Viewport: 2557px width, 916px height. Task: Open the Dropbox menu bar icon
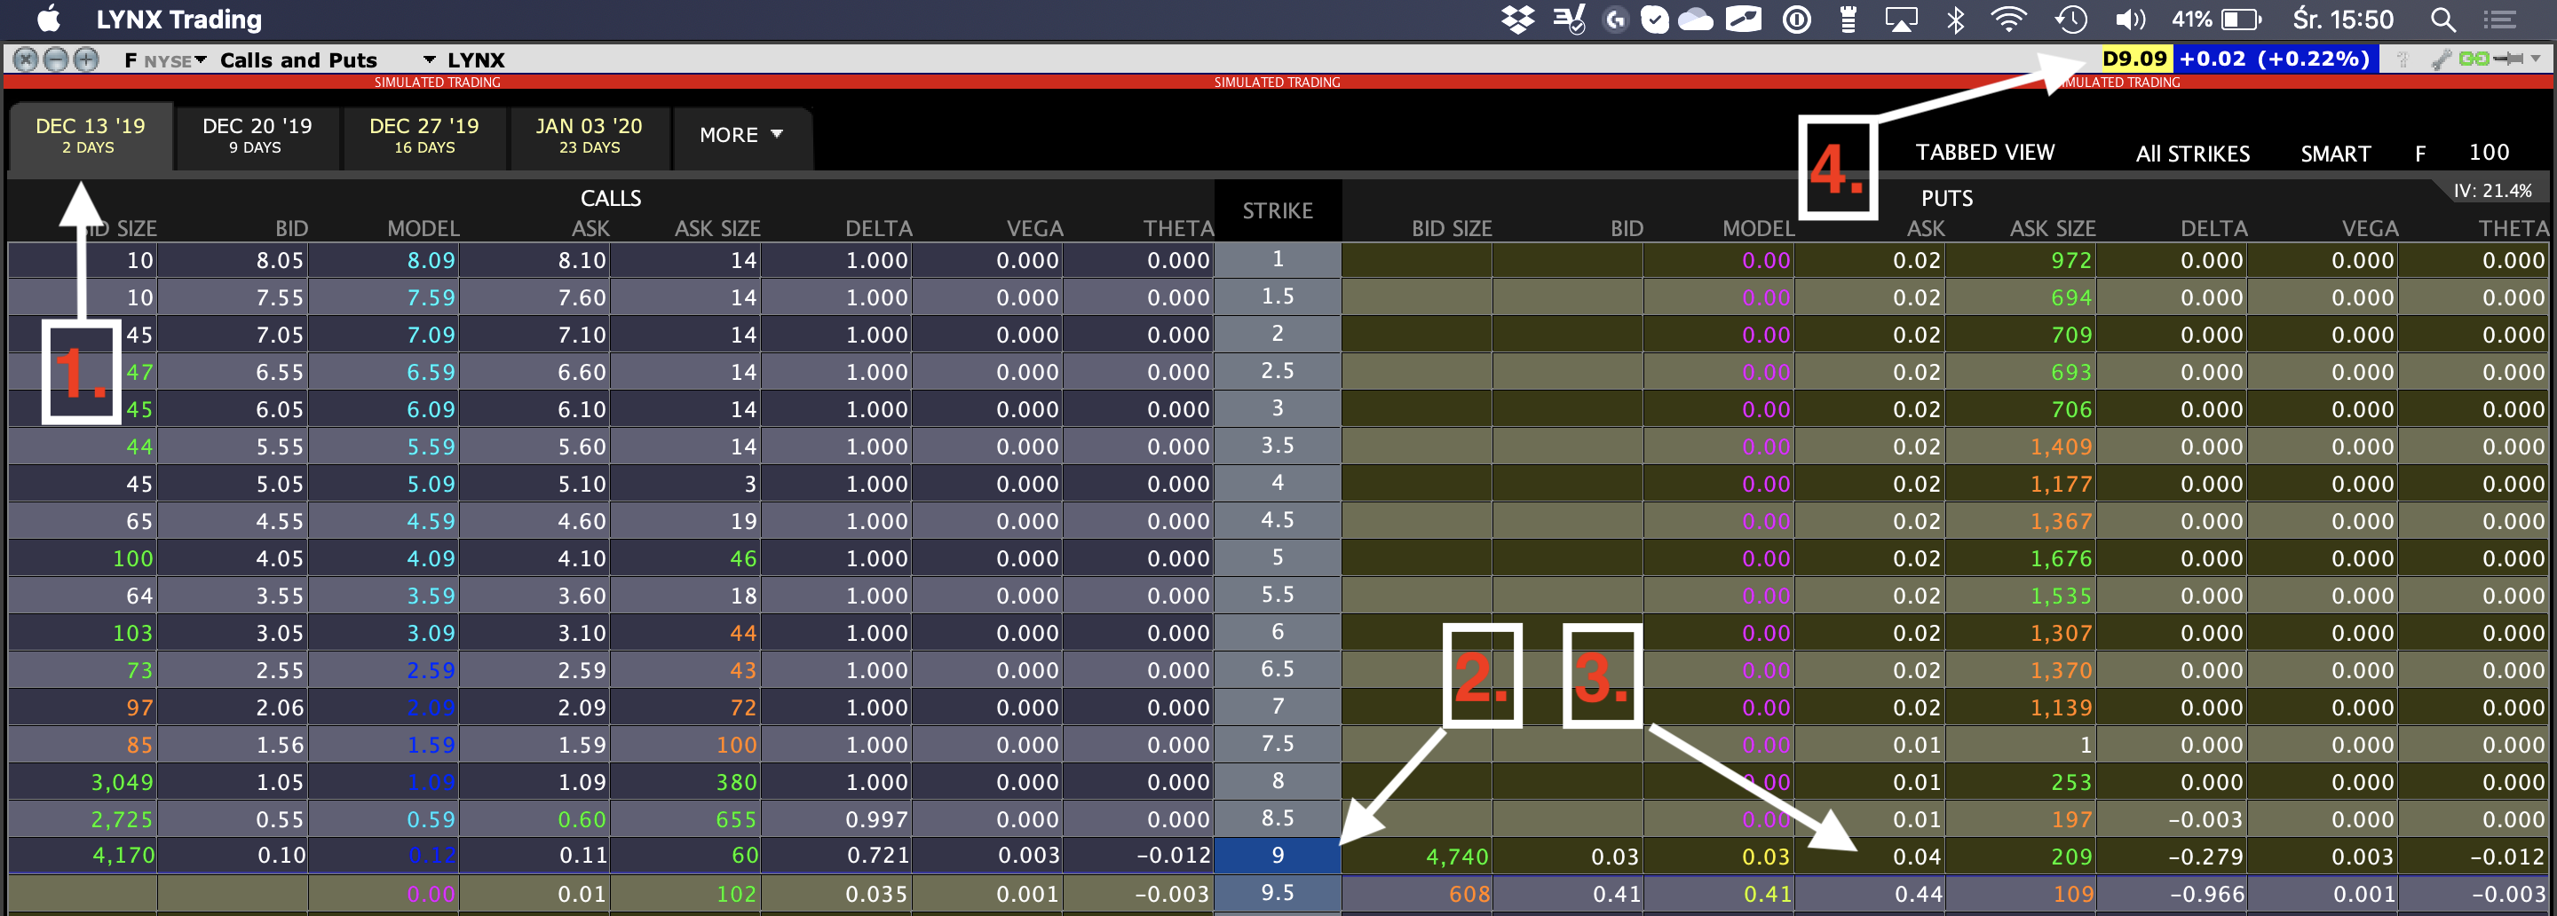[x=1516, y=19]
